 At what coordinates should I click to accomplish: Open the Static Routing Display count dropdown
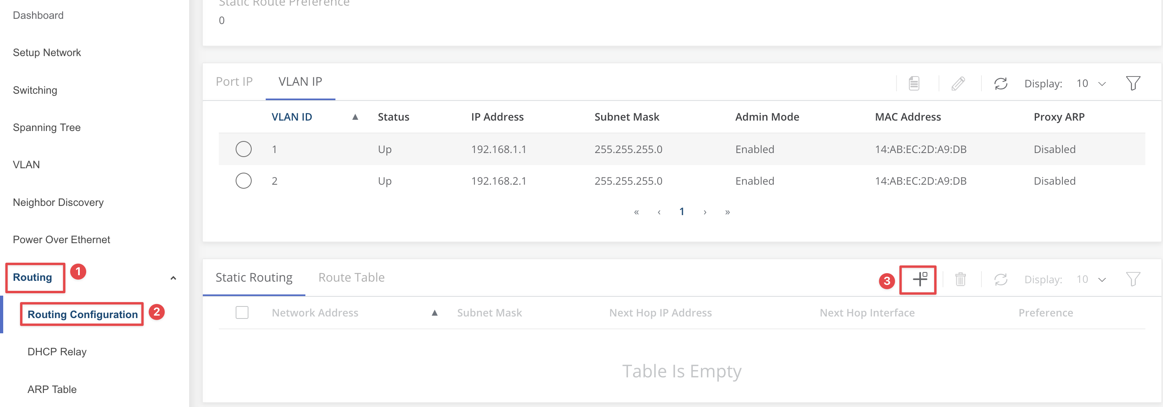(1091, 279)
